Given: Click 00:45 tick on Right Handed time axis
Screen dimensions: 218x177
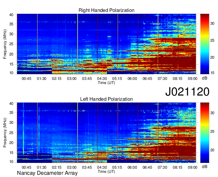Looking at the screenshot, I should (26, 79).
